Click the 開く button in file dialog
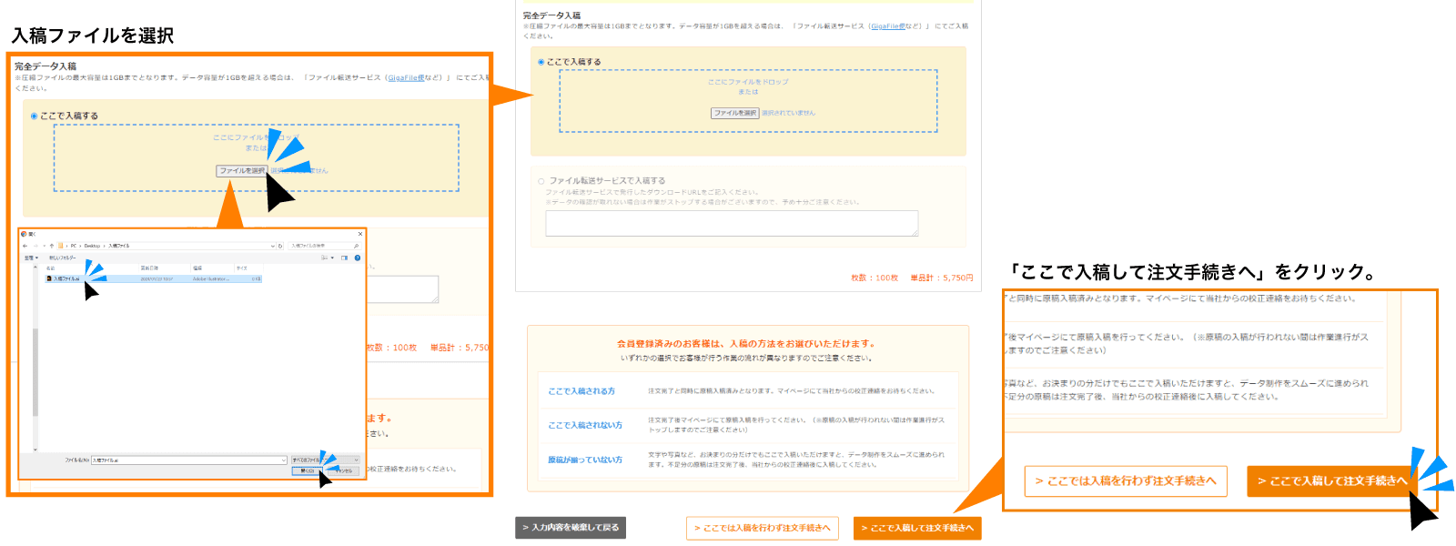The height and width of the screenshot is (546, 1456). click(x=307, y=470)
